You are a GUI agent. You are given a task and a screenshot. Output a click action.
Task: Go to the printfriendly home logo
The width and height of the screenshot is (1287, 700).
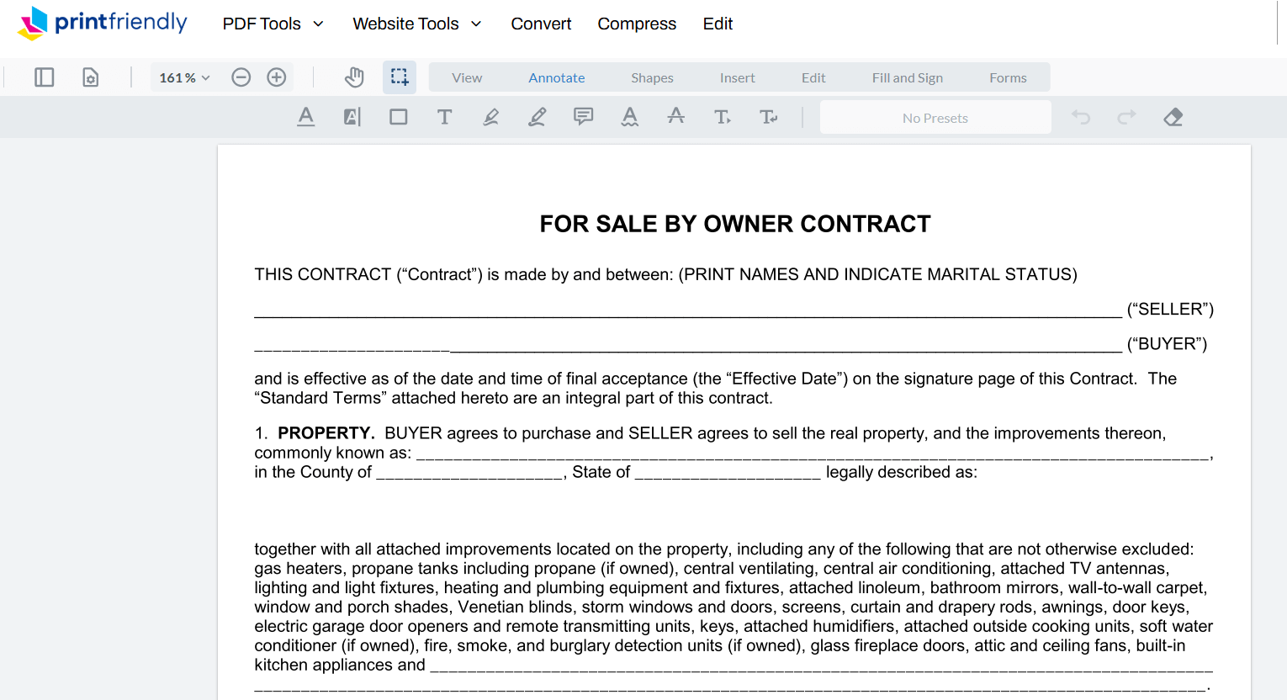pyautogui.click(x=101, y=23)
